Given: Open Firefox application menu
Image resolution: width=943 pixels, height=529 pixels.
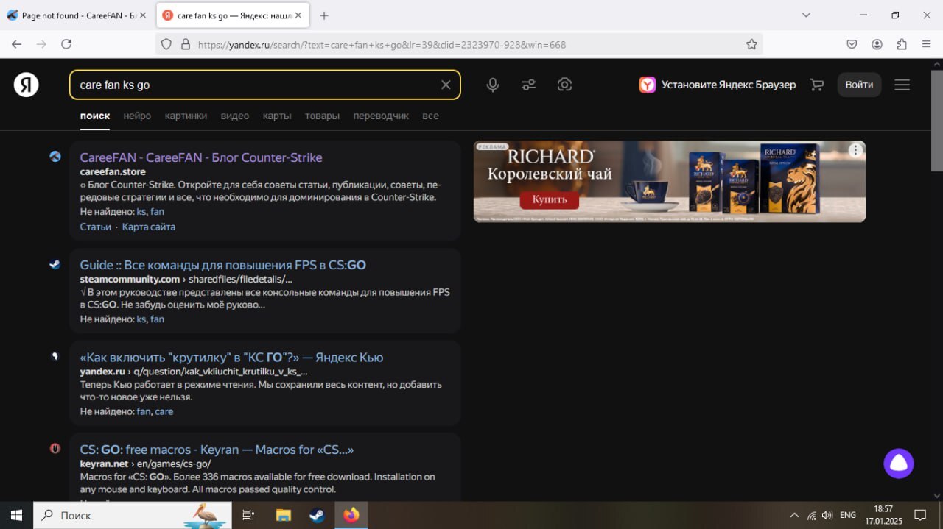Looking at the screenshot, I should (x=926, y=44).
